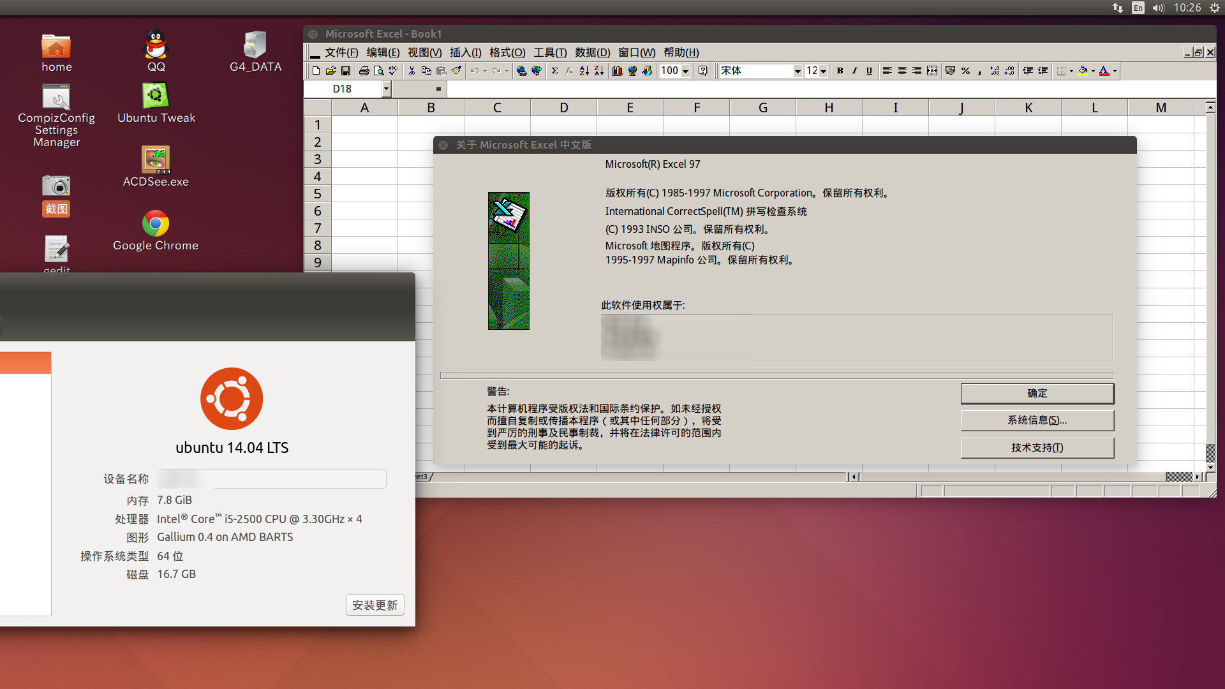Expand the Borders dropdown arrow
Viewport: 1225px width, 689px height.
pyautogui.click(x=1071, y=71)
